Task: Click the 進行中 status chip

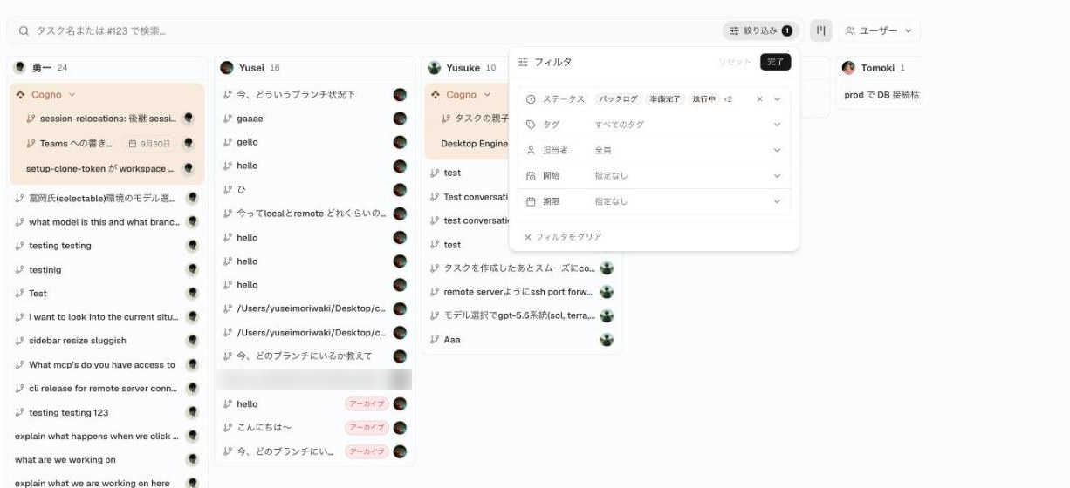Action: pos(703,99)
